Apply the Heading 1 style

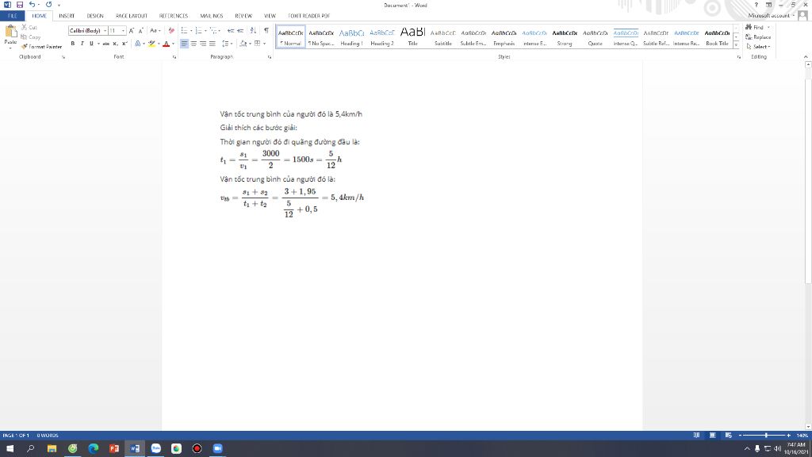tap(351, 36)
